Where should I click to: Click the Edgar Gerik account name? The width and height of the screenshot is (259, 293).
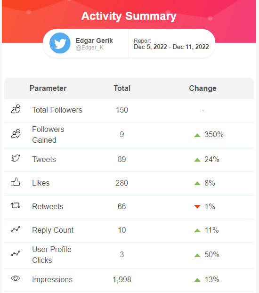click(x=94, y=41)
